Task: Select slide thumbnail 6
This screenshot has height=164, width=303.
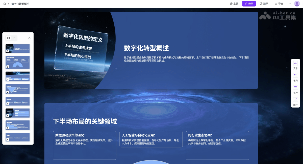Action: [18, 113]
